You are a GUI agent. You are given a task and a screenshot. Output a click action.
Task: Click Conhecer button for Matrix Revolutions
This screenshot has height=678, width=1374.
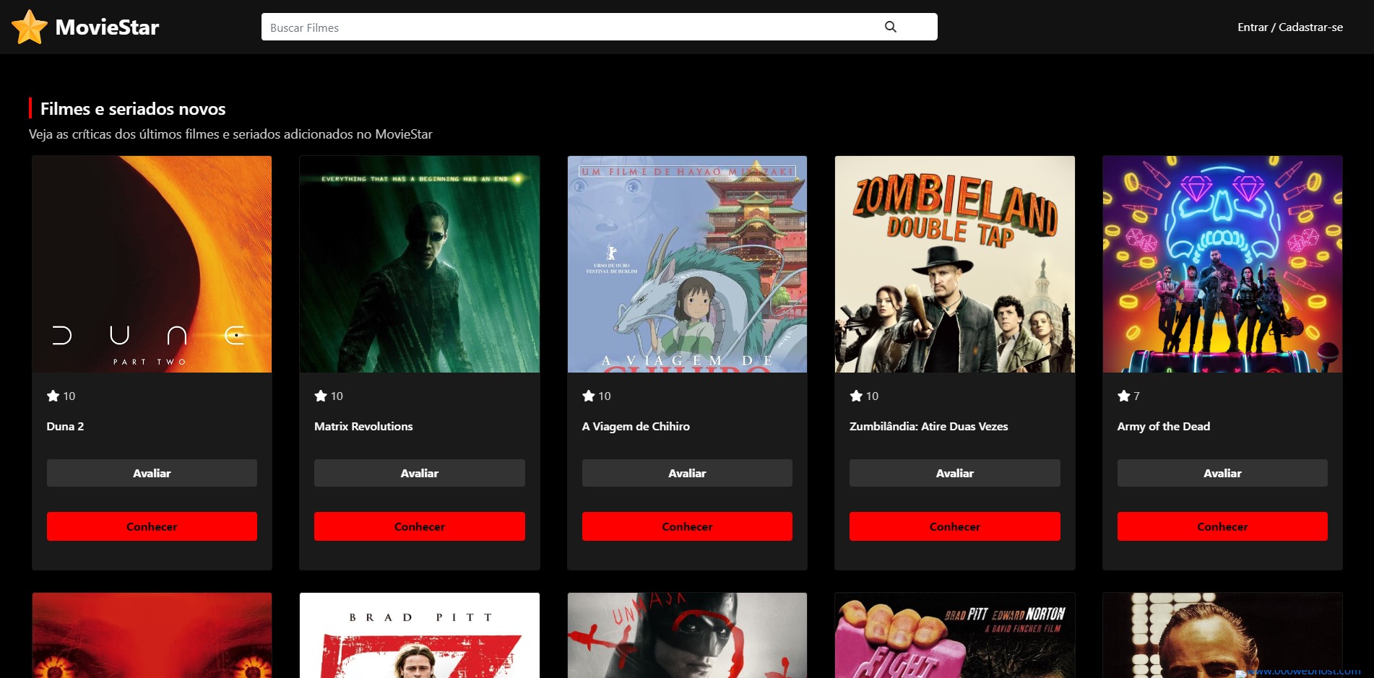(420, 526)
